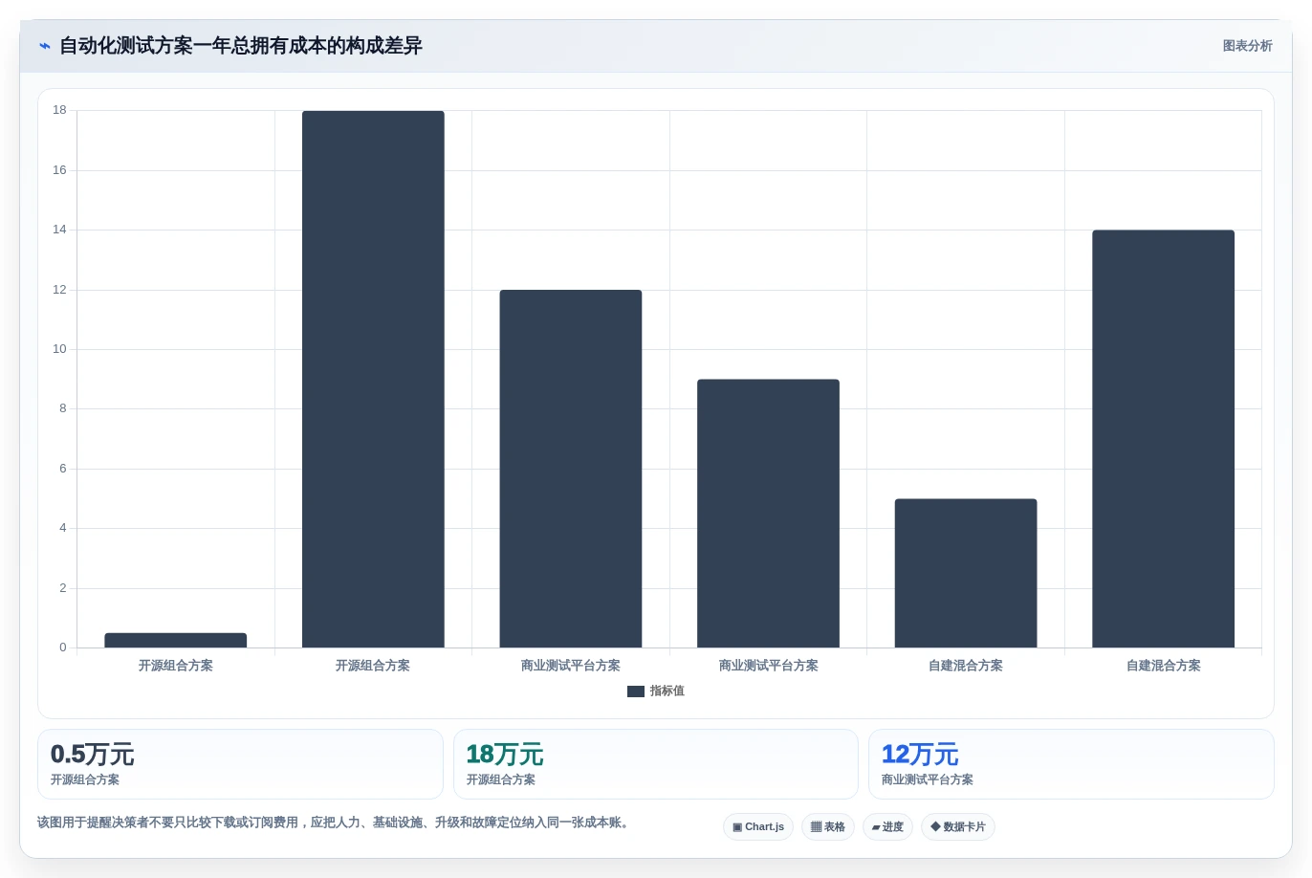Click the 开源组合方案 caption under 0.5万元
The image size is (1312, 878).
pos(85,779)
